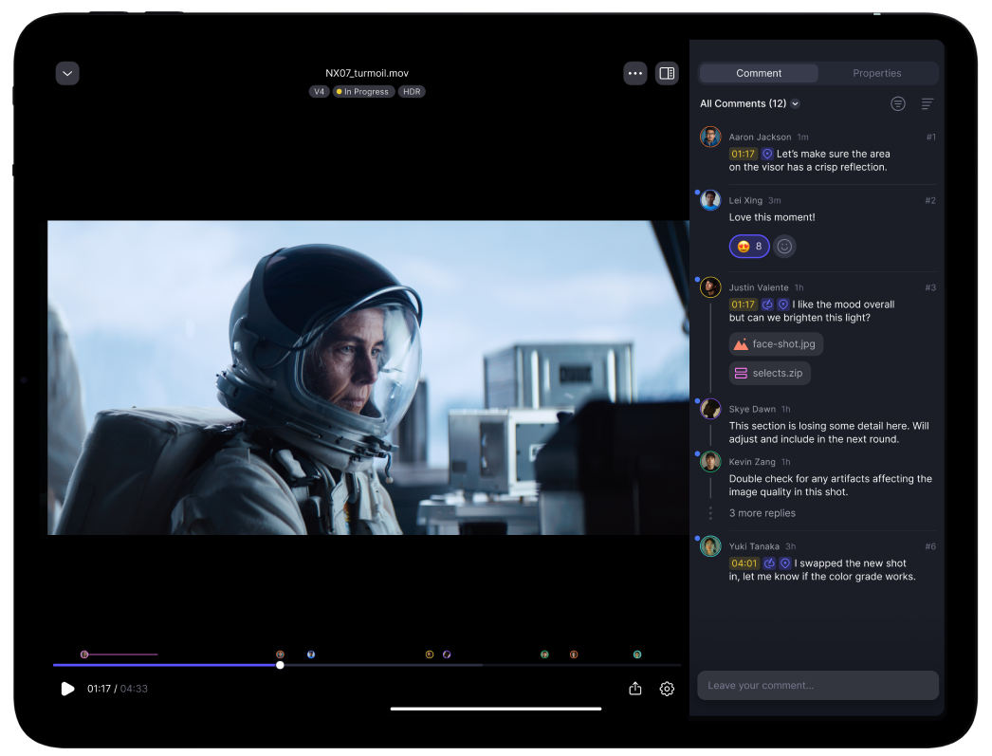Select the last teal marker on timeline

coord(637,655)
